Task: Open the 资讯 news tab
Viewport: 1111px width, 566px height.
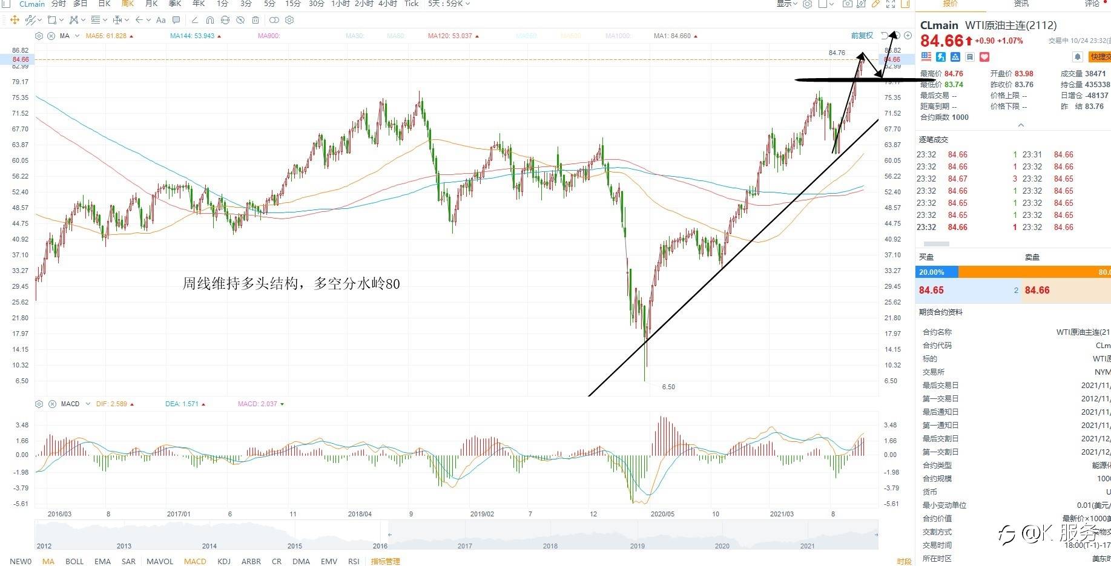Action: [1021, 4]
